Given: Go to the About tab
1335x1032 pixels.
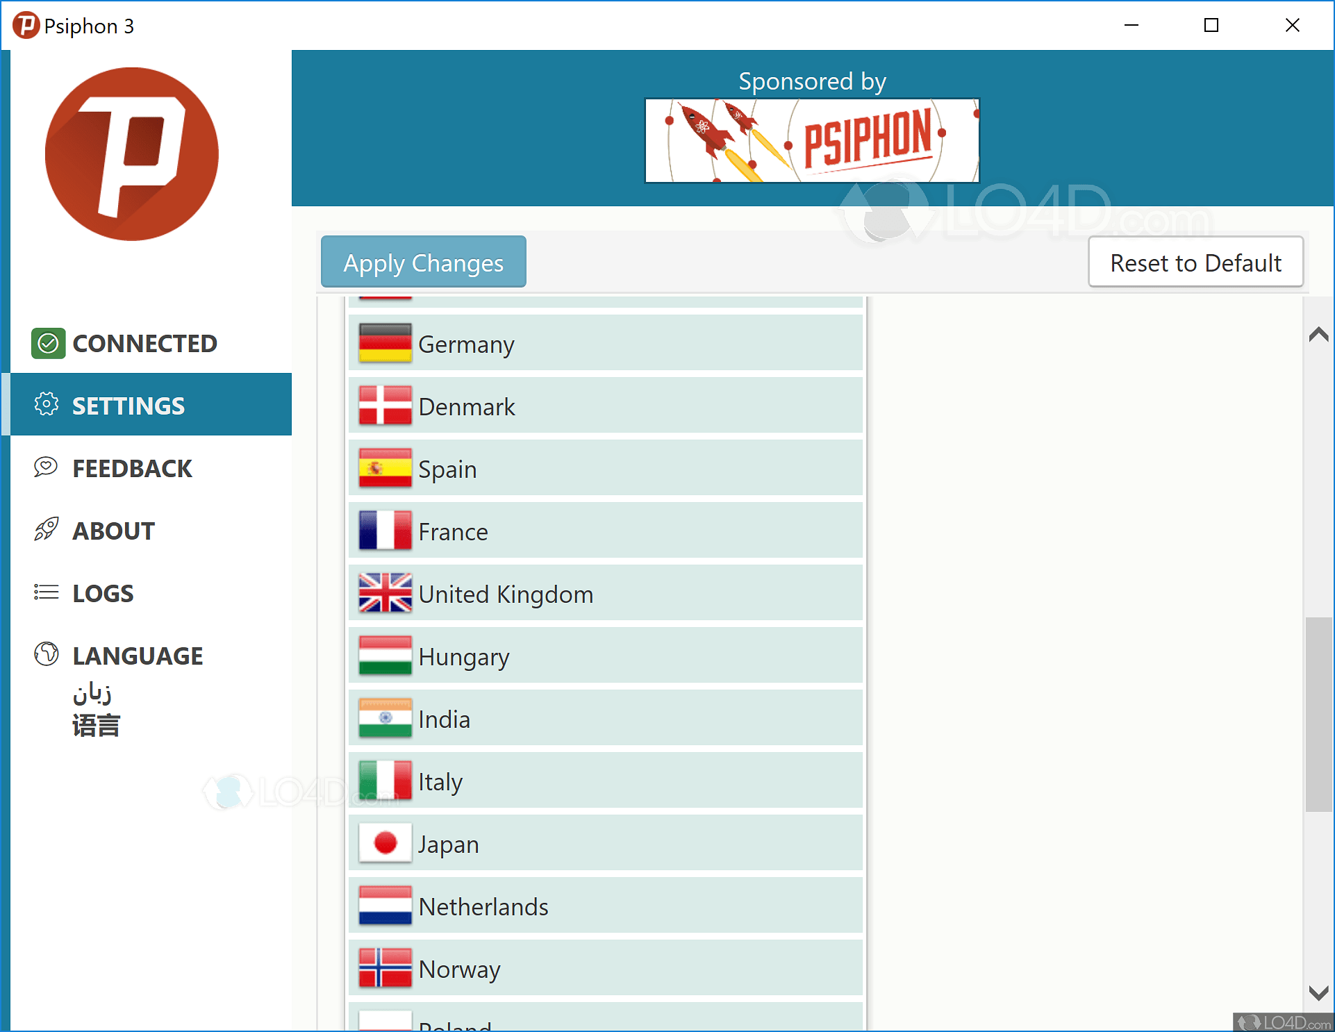Looking at the screenshot, I should point(113,531).
